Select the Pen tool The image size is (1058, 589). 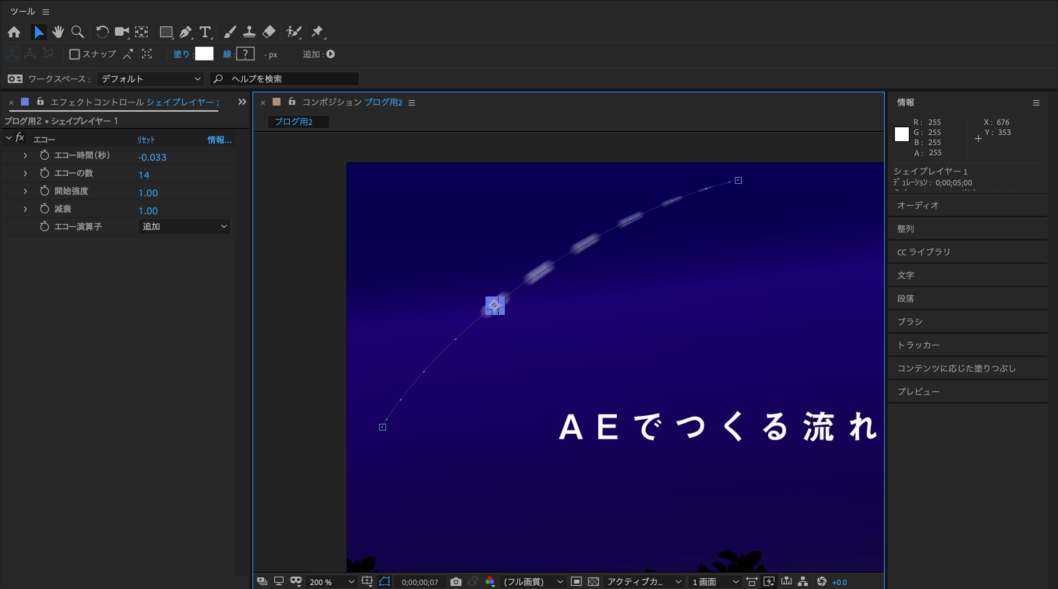pyautogui.click(x=186, y=32)
